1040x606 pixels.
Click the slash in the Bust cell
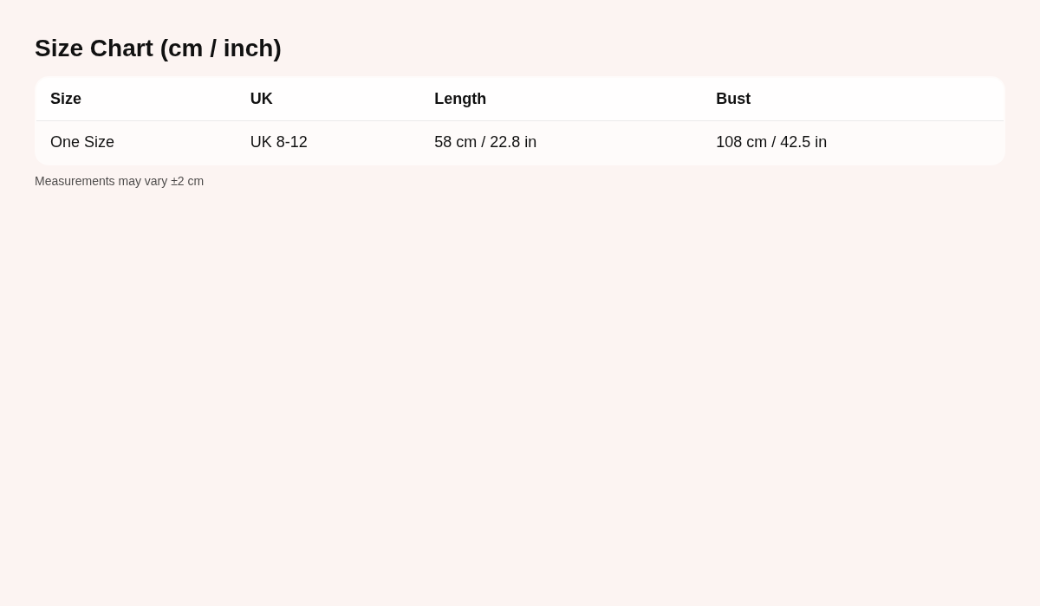click(x=774, y=142)
